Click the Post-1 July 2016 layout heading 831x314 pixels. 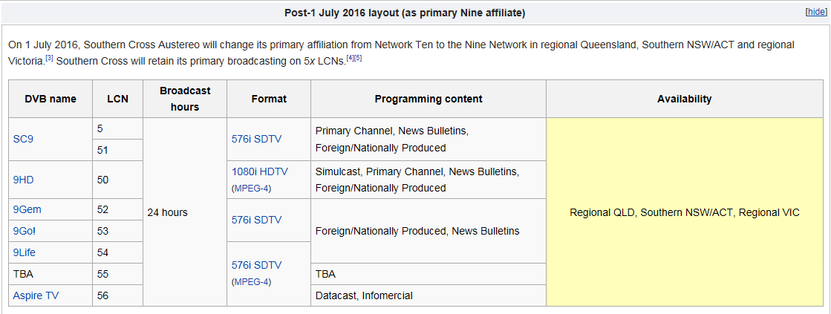coord(405,13)
